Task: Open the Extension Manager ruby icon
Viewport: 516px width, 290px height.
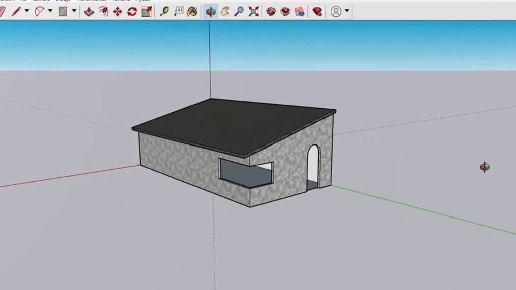Action: point(317,12)
